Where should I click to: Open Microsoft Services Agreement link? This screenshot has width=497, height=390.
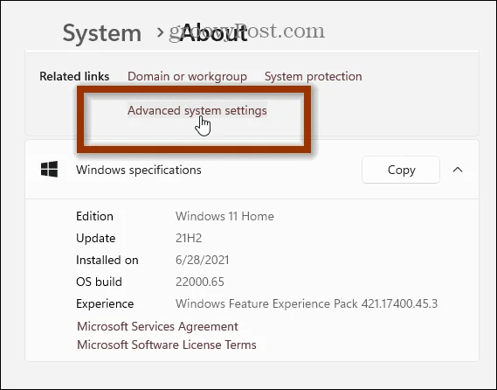(x=157, y=326)
